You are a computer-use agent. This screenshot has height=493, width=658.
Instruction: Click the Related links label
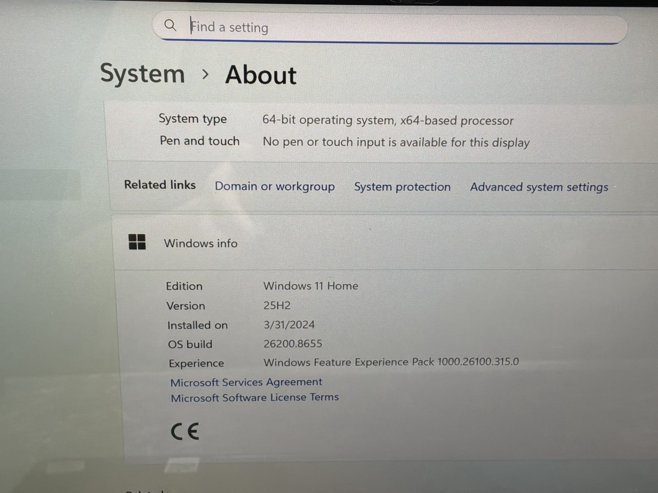pos(160,185)
